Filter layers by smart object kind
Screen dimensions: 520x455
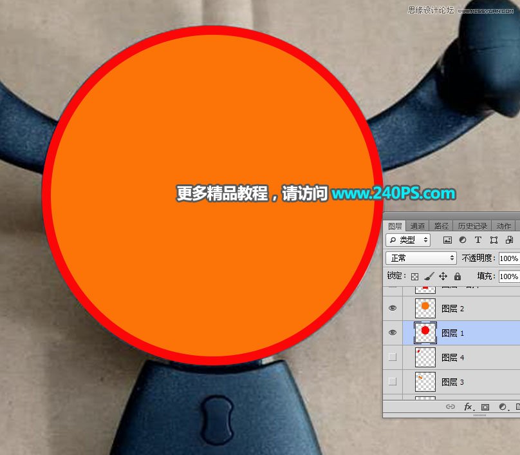coord(510,240)
